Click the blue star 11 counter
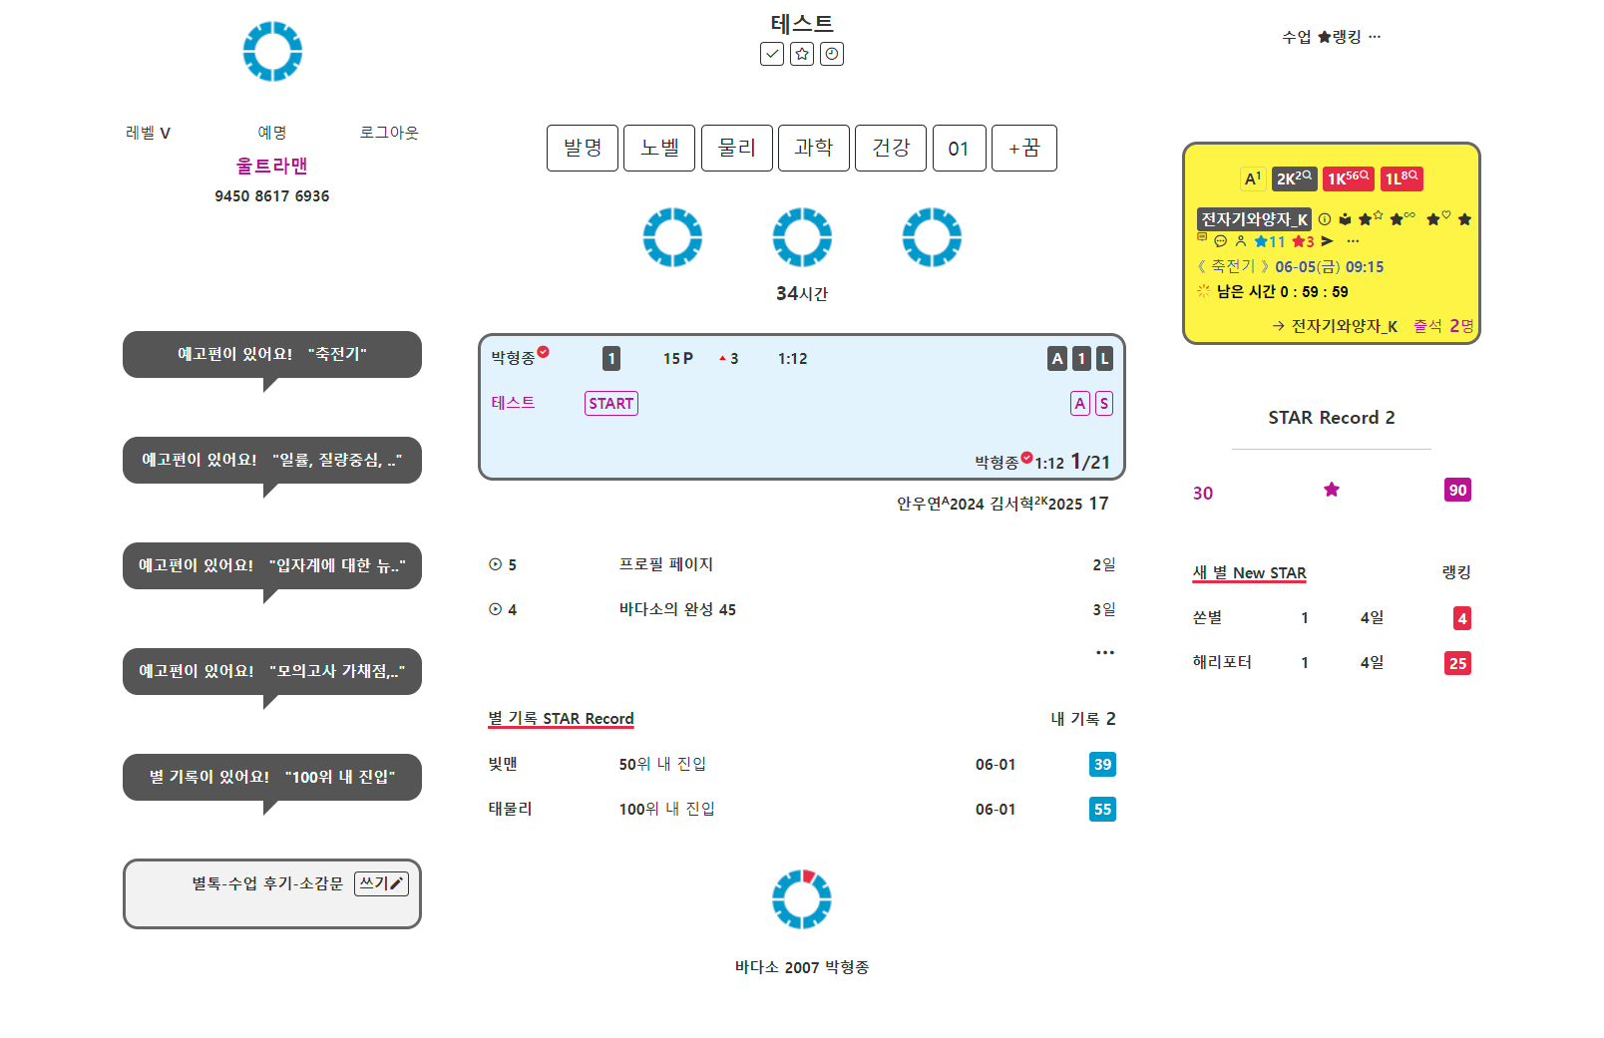 (1270, 241)
